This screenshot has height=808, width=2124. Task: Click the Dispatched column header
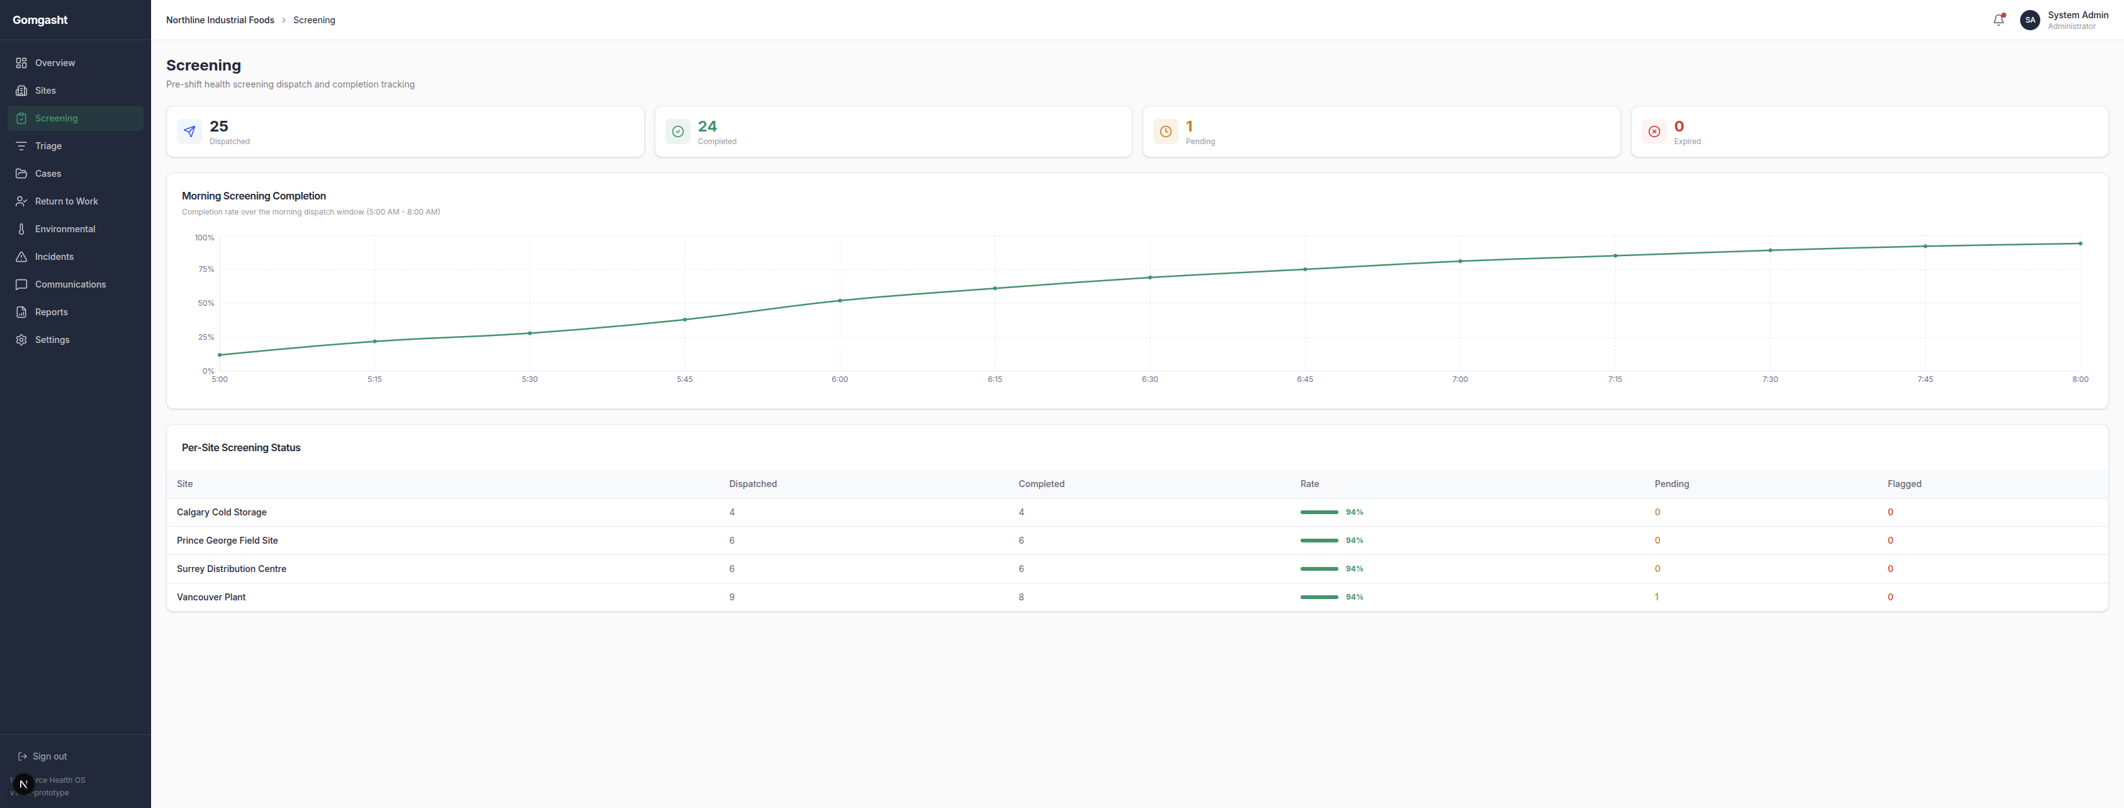[x=753, y=484]
